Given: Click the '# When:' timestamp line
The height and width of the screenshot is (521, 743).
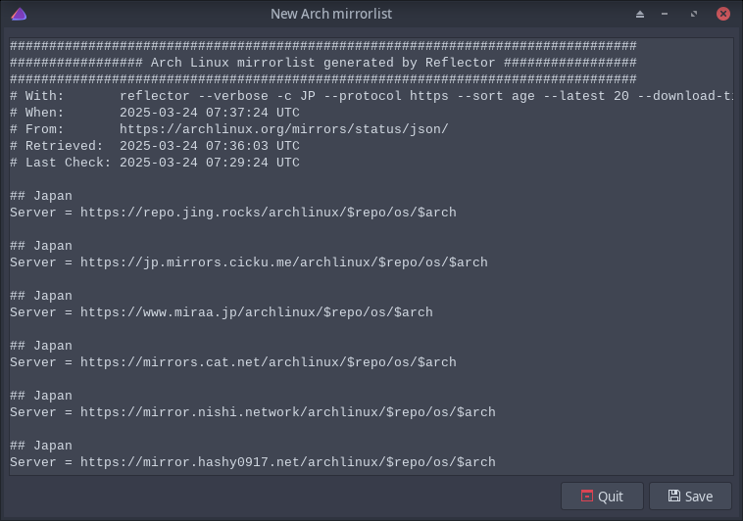Looking at the screenshot, I should (155, 113).
